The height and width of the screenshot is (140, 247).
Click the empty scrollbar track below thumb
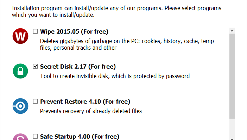(232, 126)
